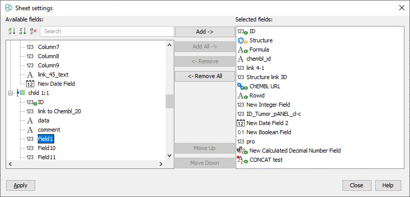Screen dimensions: 410x197
Task: Select Formula in Selected fields
Action: (259, 50)
